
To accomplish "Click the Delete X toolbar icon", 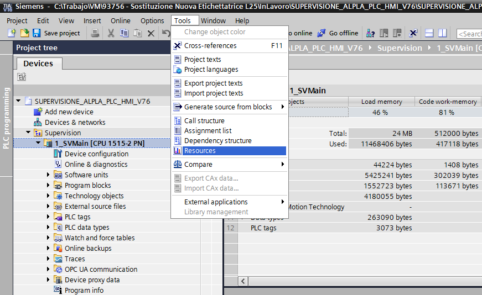I will 151,33.
